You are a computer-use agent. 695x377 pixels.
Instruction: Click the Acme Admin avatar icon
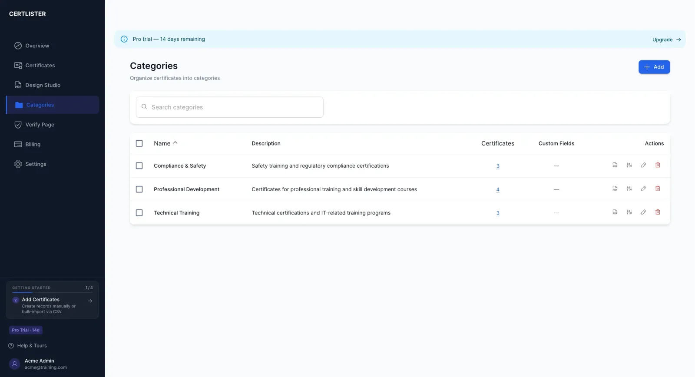pyautogui.click(x=15, y=364)
